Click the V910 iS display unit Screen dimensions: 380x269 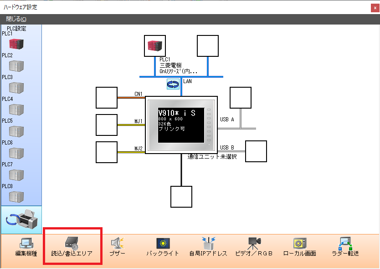coord(181,125)
